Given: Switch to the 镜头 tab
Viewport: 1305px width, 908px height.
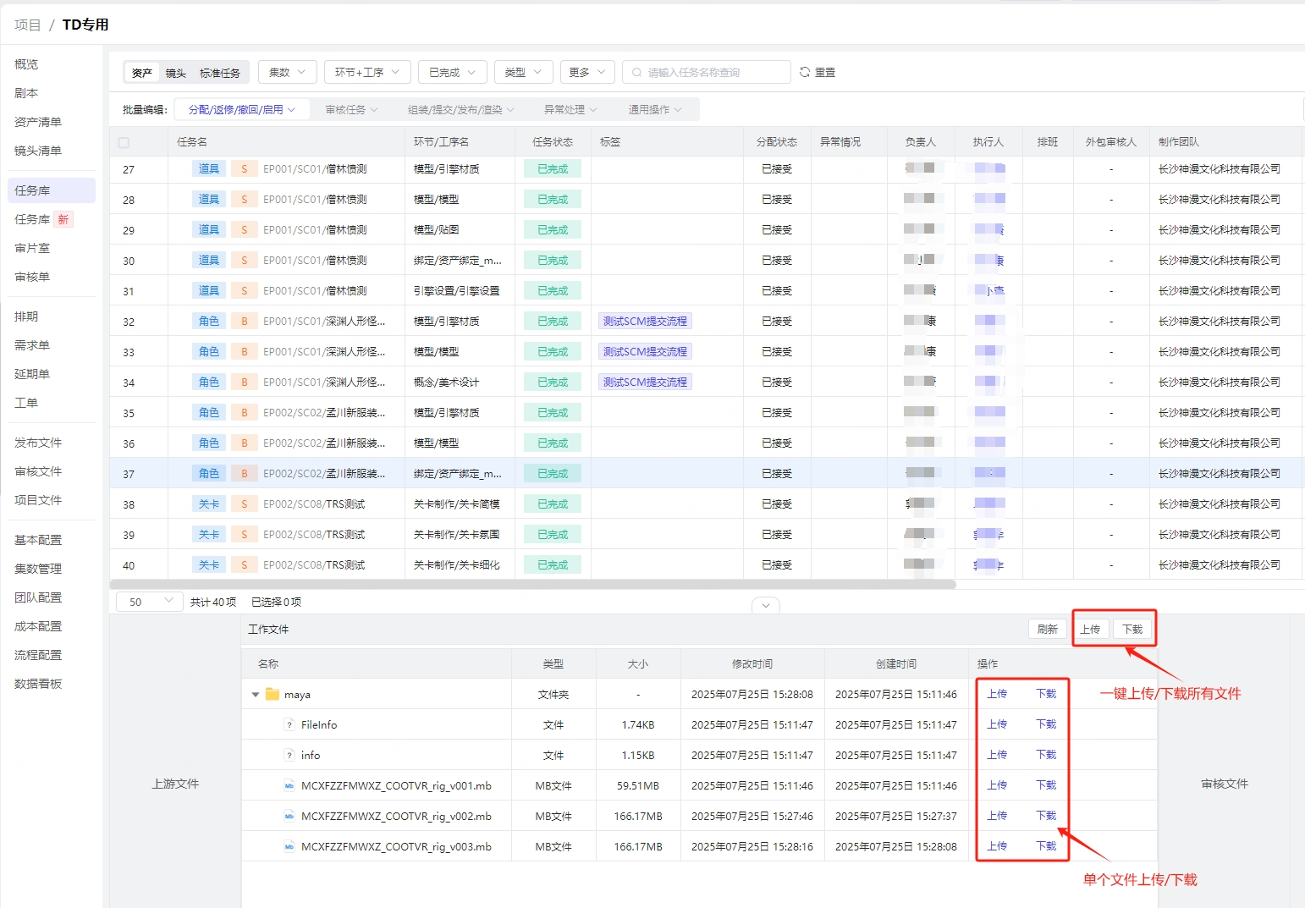Looking at the screenshot, I should (x=176, y=74).
